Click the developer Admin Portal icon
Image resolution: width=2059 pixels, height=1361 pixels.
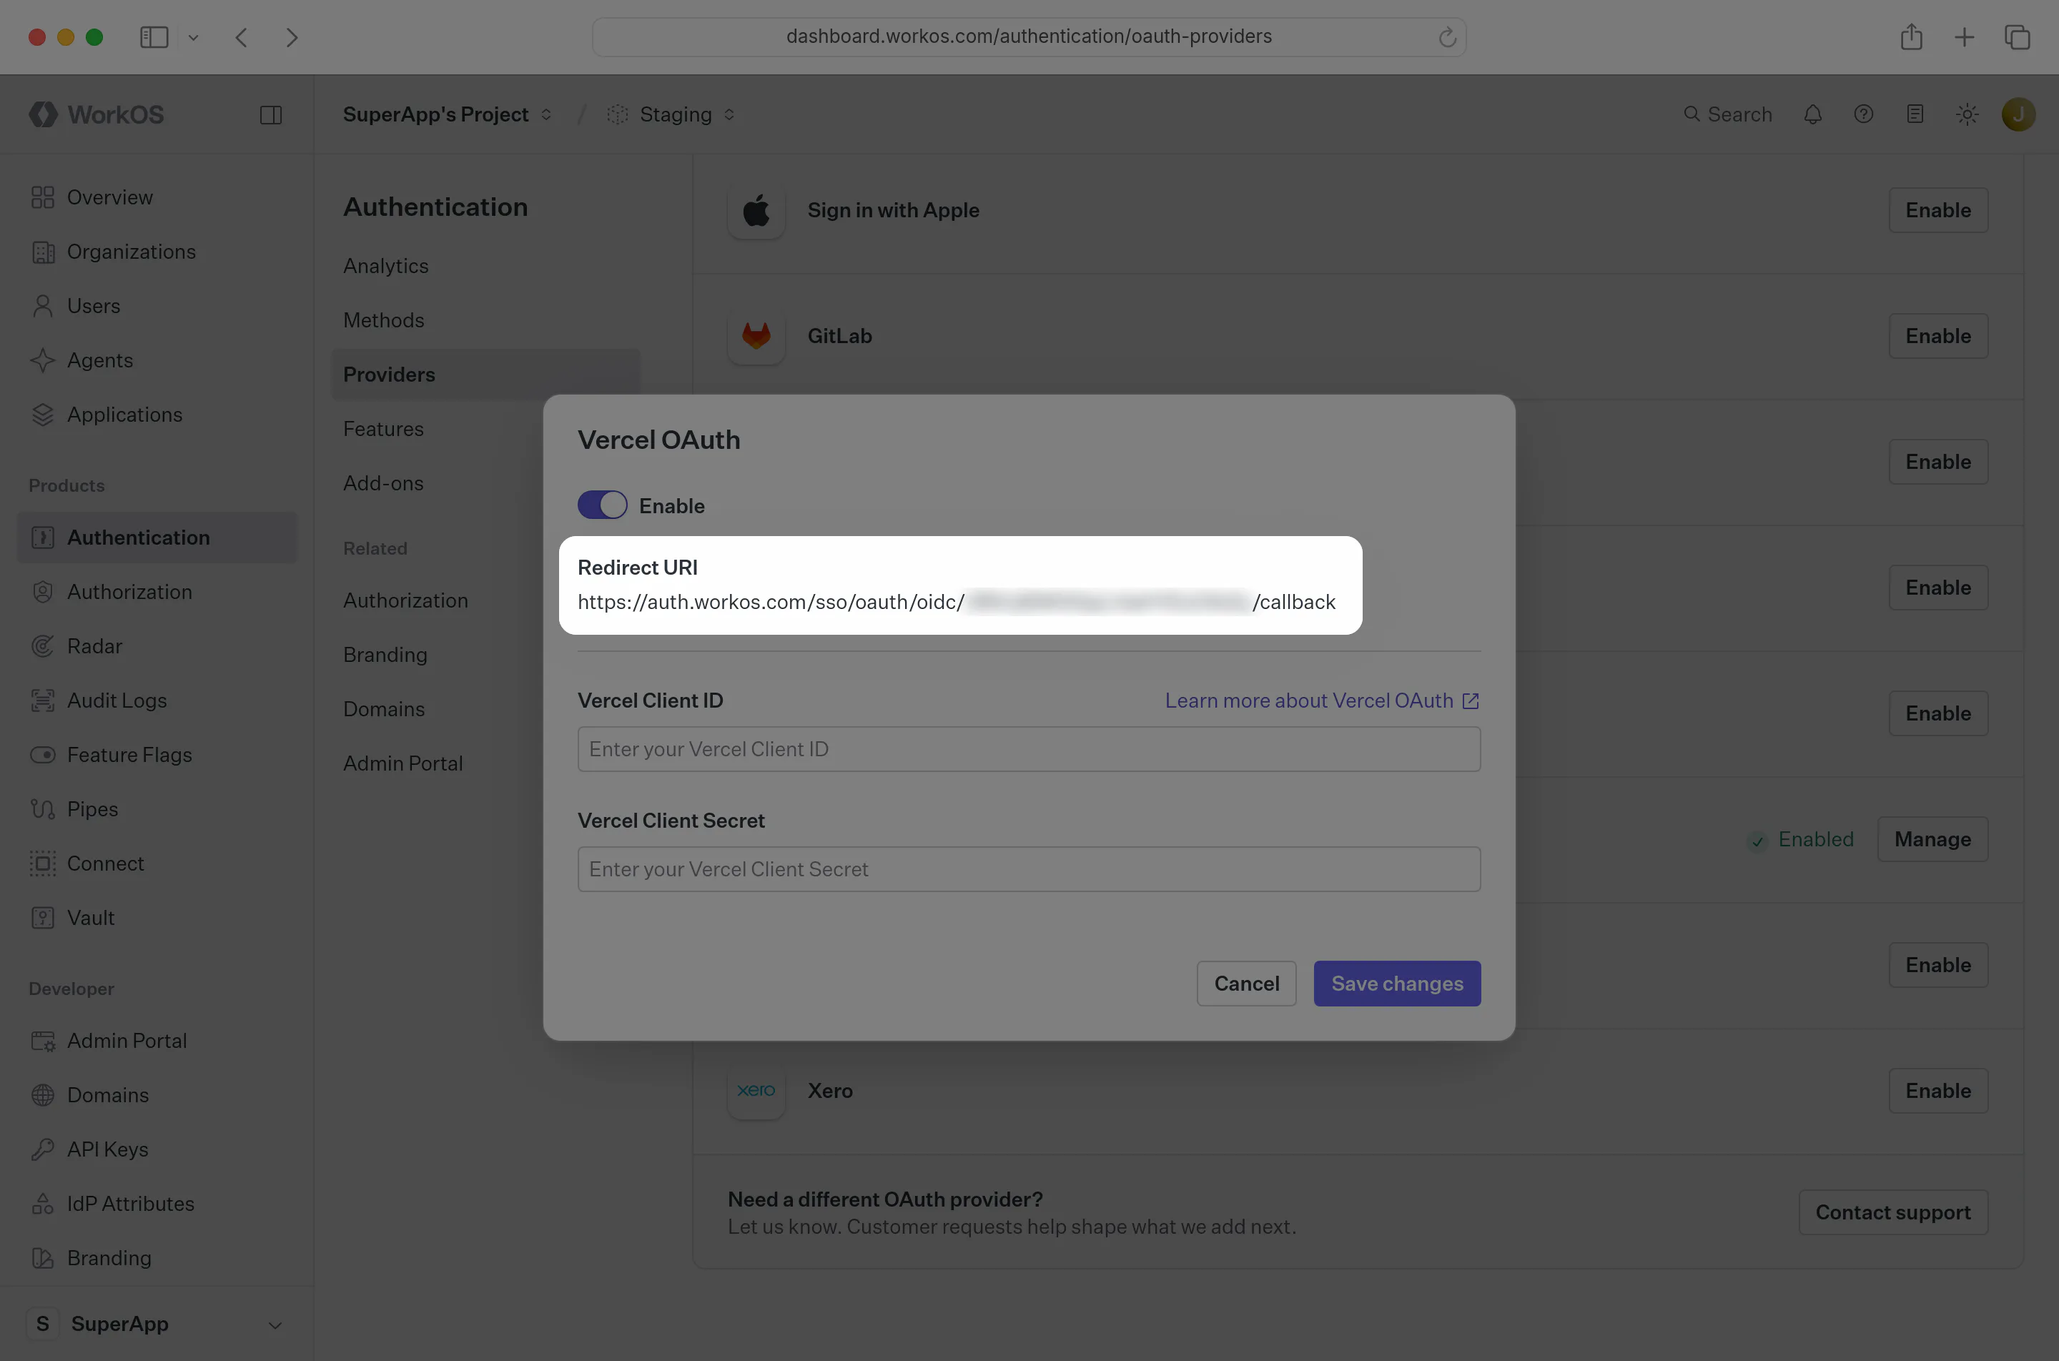point(42,1041)
